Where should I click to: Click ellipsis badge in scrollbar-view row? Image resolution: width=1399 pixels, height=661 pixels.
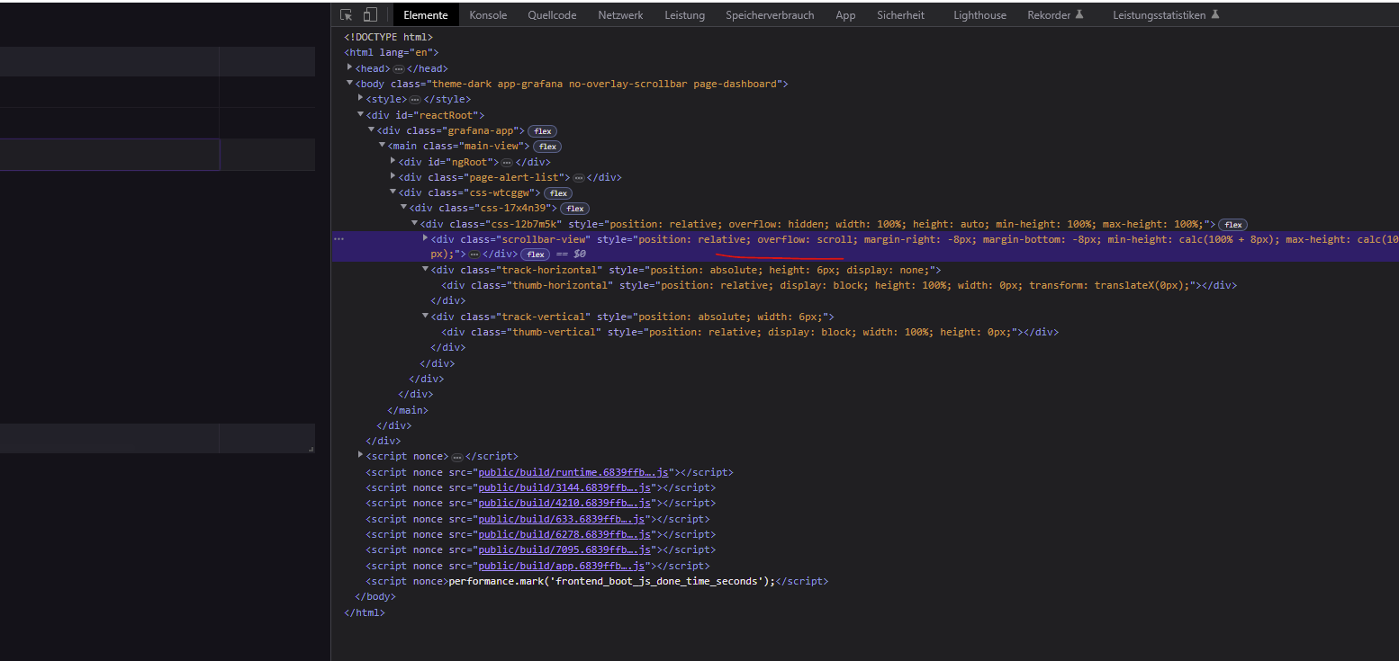[474, 255]
